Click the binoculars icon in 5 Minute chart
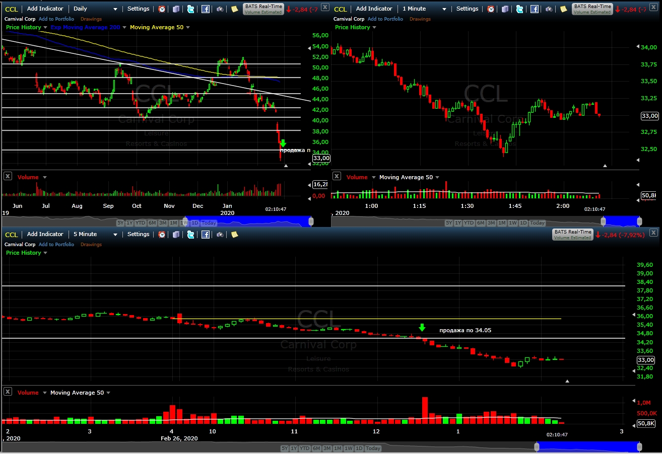662x454 pixels. coord(221,235)
